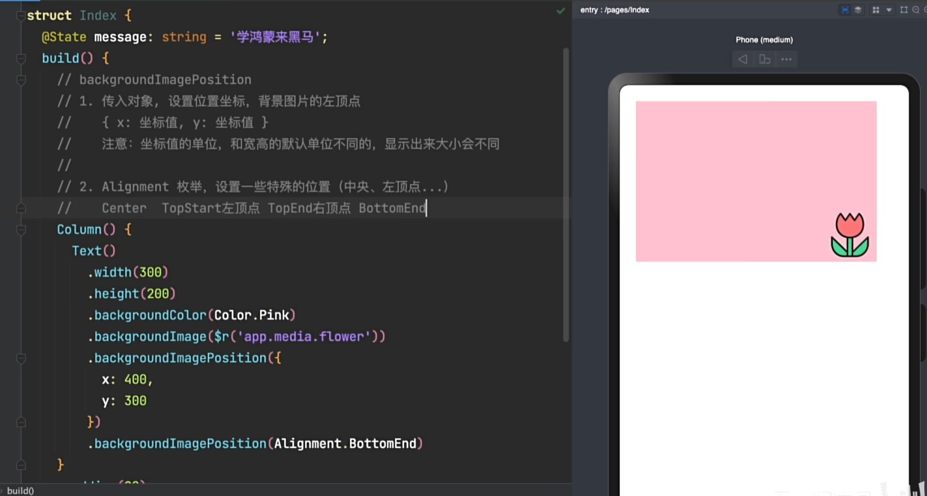
Task: Click 'Alignment.BottomEnd' in the last position call
Action: [x=345, y=444]
